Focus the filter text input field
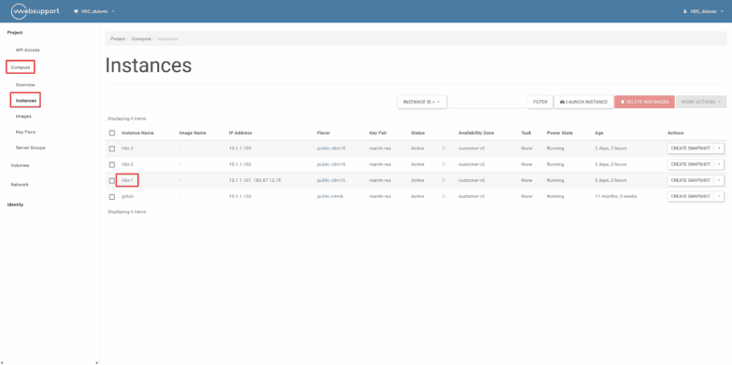This screenshot has width=732, height=365. point(487,102)
